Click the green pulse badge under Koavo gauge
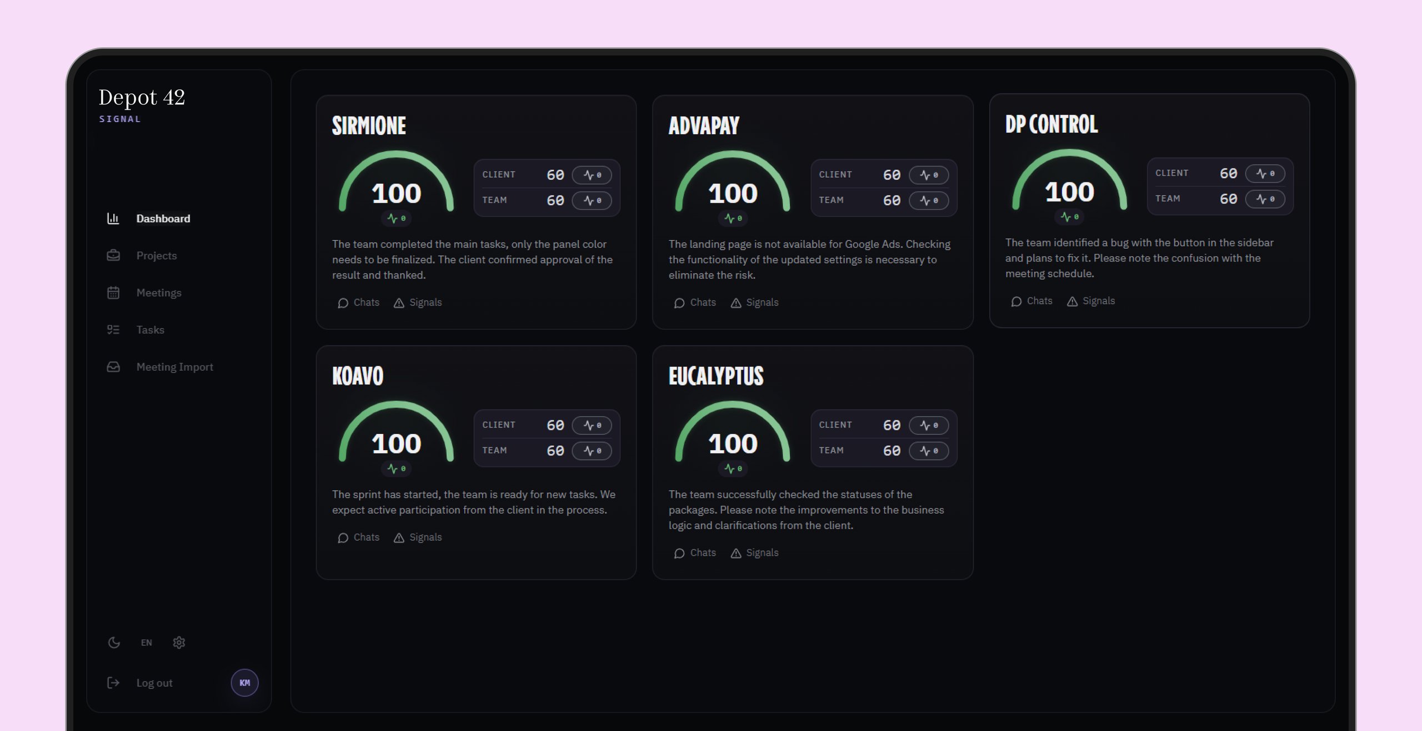 [x=397, y=470]
